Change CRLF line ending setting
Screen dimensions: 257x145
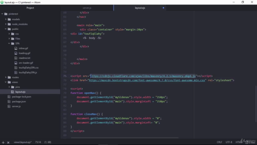point(220,142)
